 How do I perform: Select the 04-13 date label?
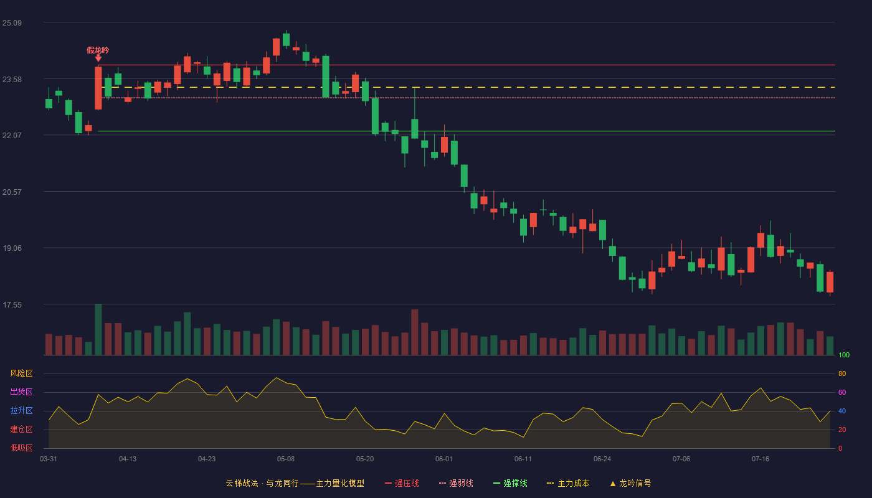128,459
